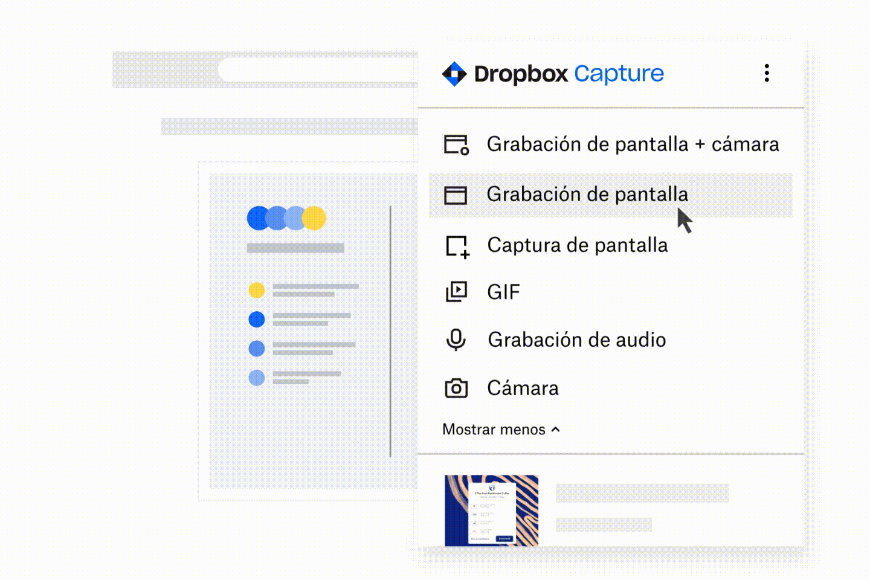The height and width of the screenshot is (580, 870).
Task: Click the screen plus camera recording icon
Action: pyautogui.click(x=456, y=145)
